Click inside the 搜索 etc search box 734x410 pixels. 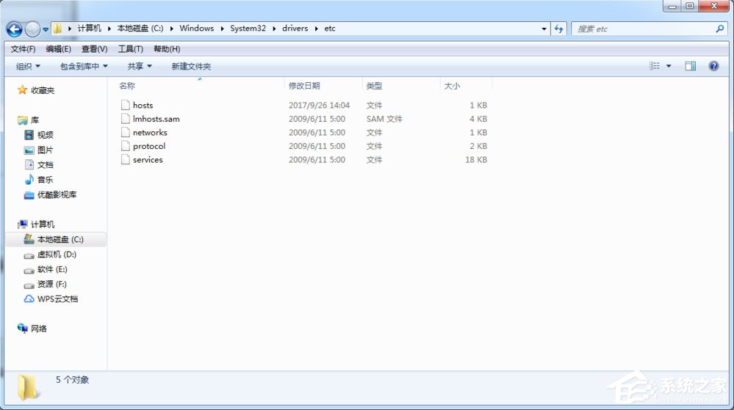(639, 29)
